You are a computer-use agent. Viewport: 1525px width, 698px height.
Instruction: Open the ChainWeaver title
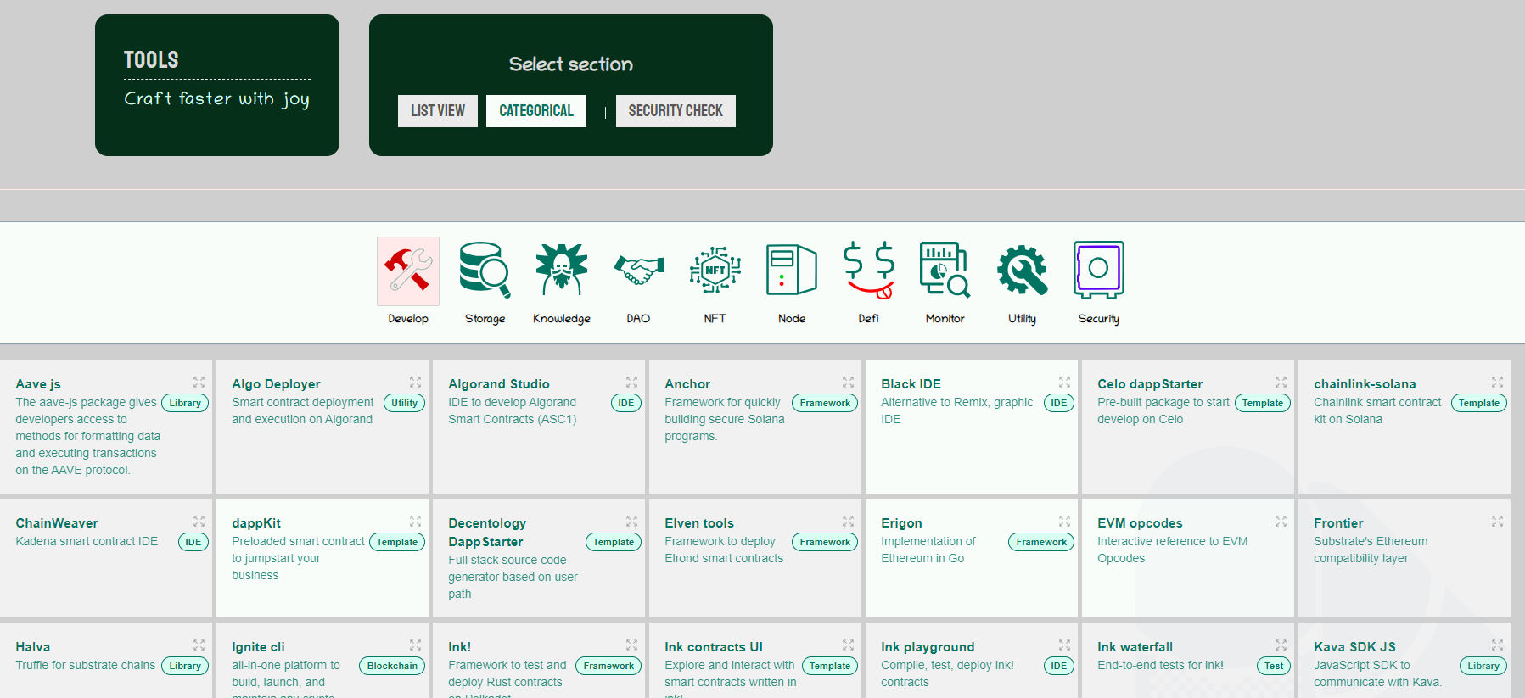pyautogui.click(x=57, y=523)
